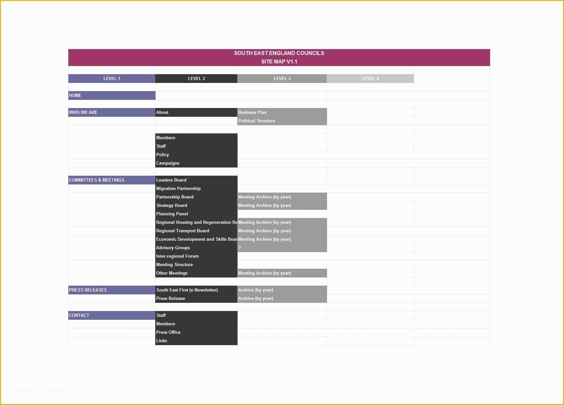Click South East First (e-Newsletter) cell

[x=196, y=290]
